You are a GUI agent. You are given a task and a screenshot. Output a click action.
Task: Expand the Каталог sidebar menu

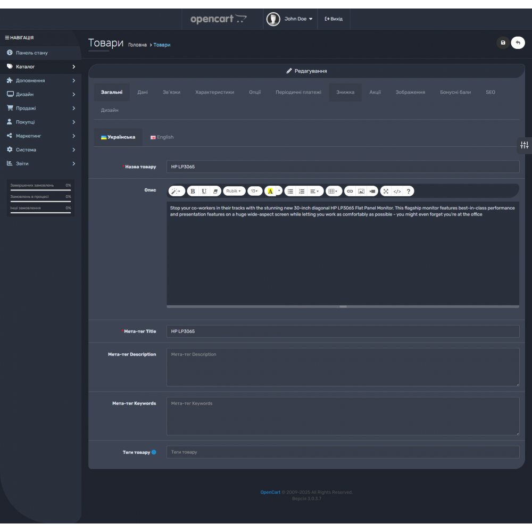(x=40, y=67)
